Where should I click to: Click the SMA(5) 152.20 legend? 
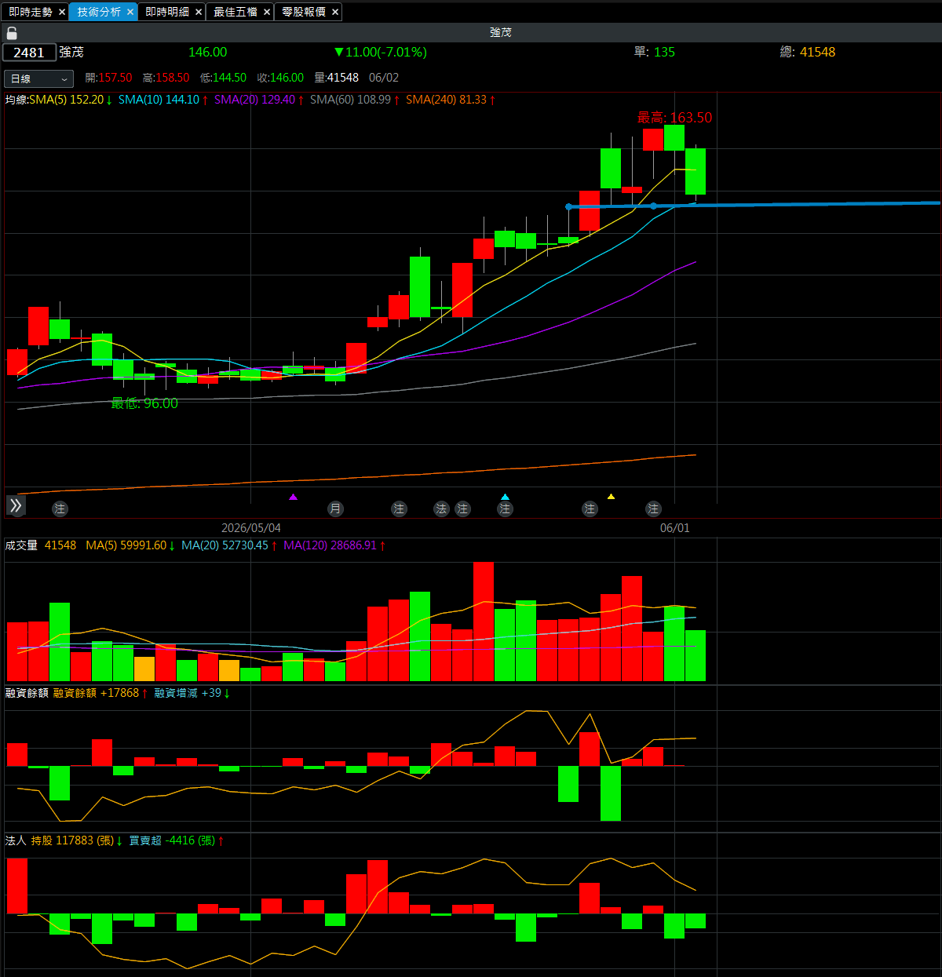[x=71, y=100]
